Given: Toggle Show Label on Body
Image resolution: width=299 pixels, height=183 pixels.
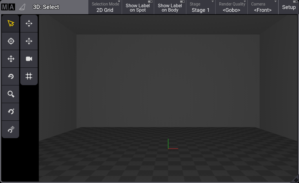Looking at the screenshot, I should tap(170, 7).
